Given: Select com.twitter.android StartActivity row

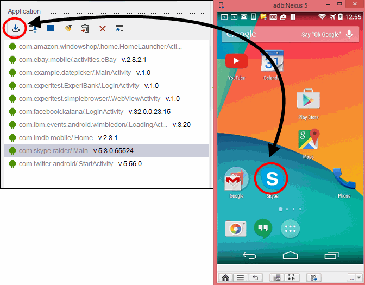Looking at the screenshot, I should tap(106, 164).
